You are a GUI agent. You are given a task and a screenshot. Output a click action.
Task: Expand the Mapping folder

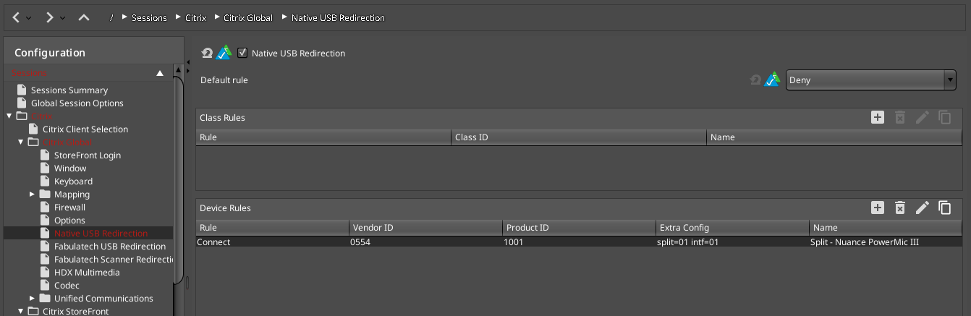32,195
